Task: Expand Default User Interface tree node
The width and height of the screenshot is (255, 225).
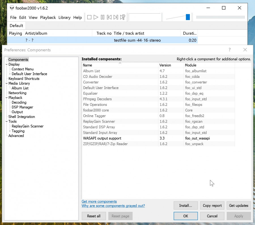Action: 10,74
